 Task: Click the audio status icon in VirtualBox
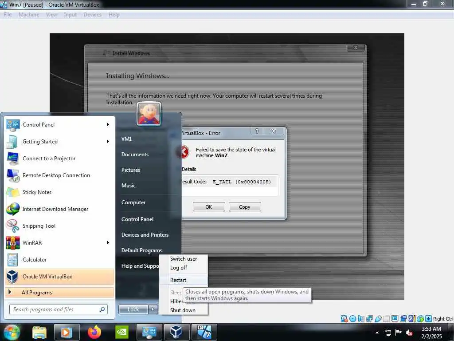pyautogui.click(x=361, y=319)
